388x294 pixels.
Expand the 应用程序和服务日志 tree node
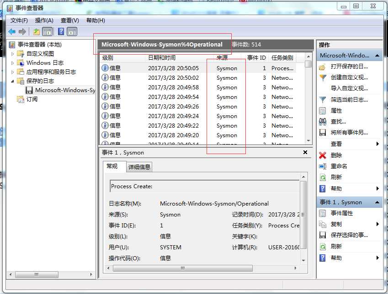pos(12,72)
